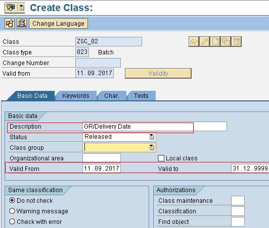This screenshot has width=269, height=228.
Task: Choose the Do not check radio button
Action: pos(12,200)
